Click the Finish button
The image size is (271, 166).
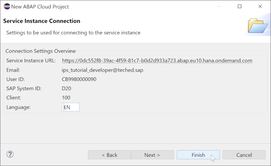pyautogui.click(x=198, y=155)
